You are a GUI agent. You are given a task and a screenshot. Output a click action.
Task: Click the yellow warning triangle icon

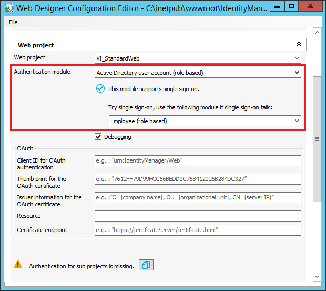coord(18,265)
